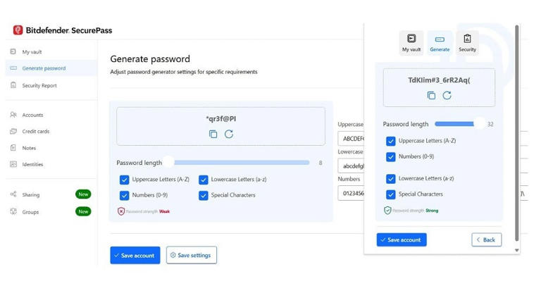Image resolution: width=541 pixels, height=293 pixels.
Task: Copy the TdKlim#3_6rR2Aq( password in popup
Action: pyautogui.click(x=431, y=95)
